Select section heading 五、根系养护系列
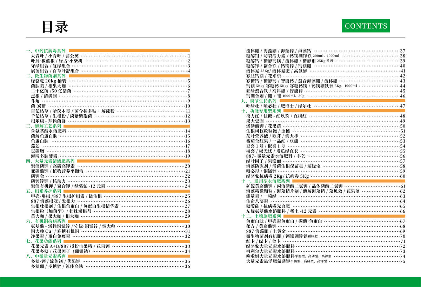Image resolution: width=421 pixels, height=287 pixels. (x=44, y=191)
